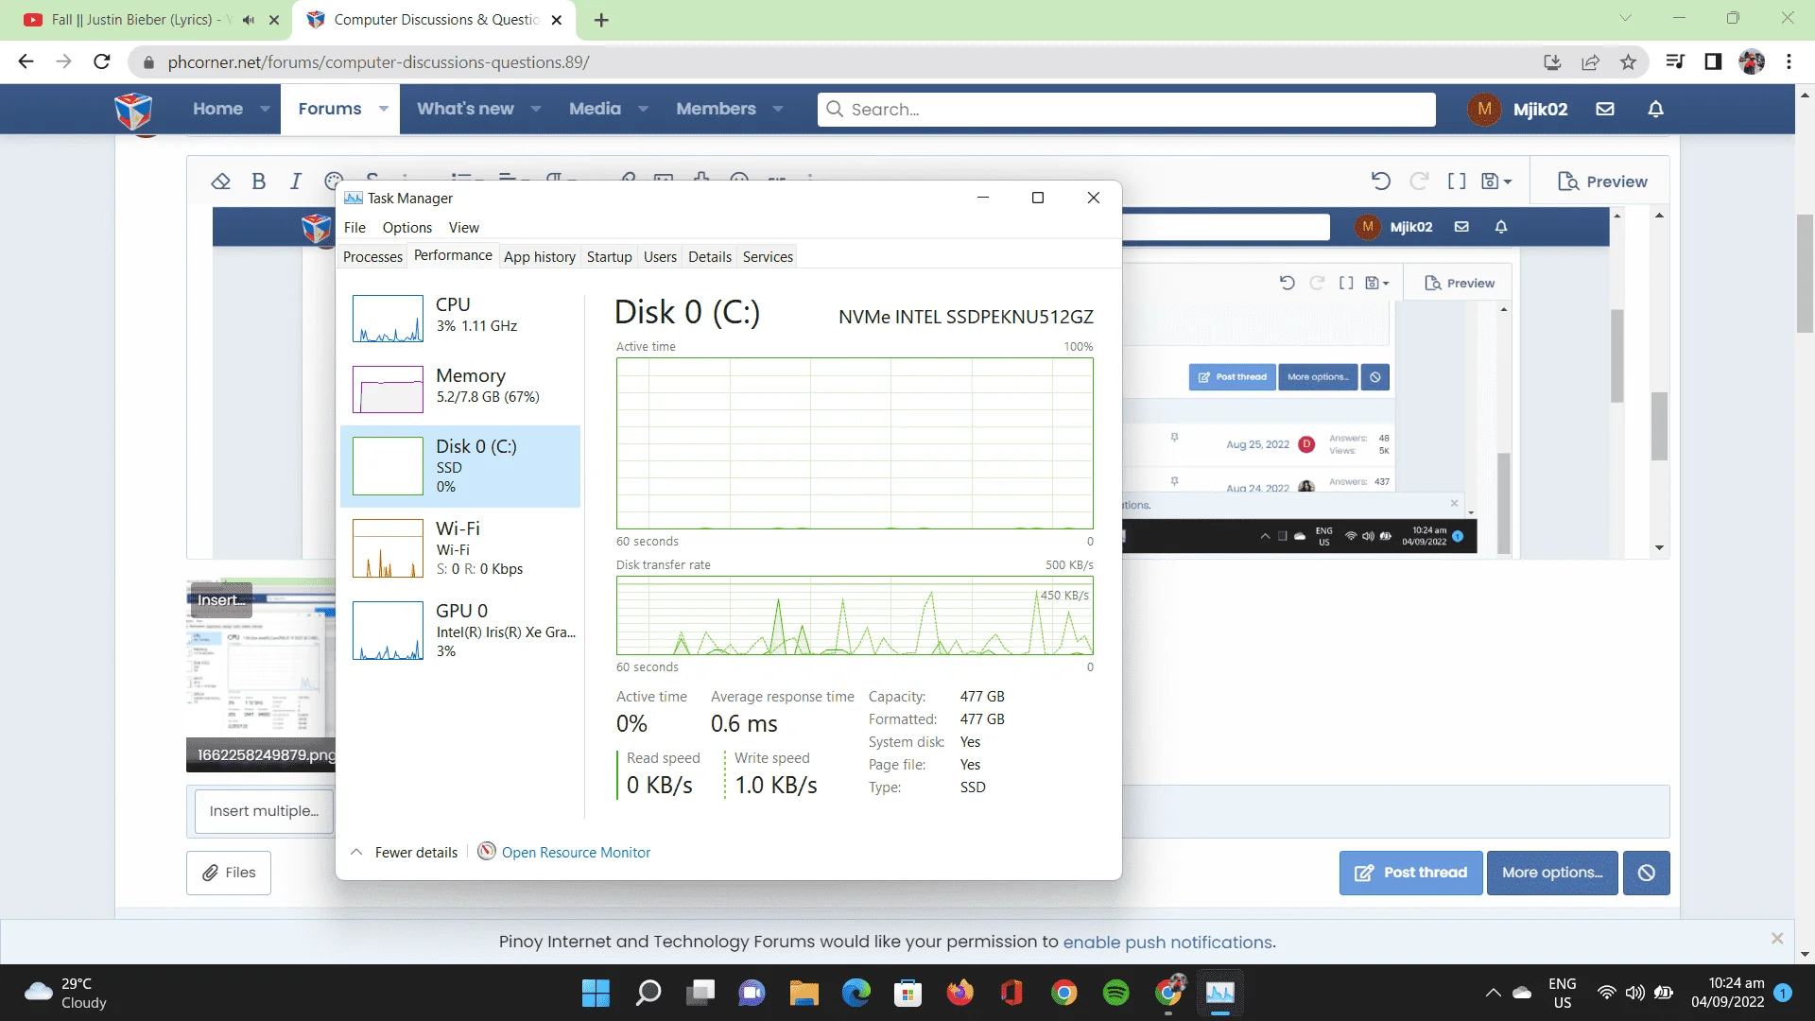This screenshot has width=1815, height=1021.
Task: Reload the page in Chrome
Action: (102, 62)
